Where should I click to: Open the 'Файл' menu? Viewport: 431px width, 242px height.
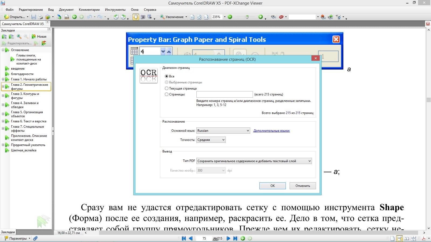9,10
